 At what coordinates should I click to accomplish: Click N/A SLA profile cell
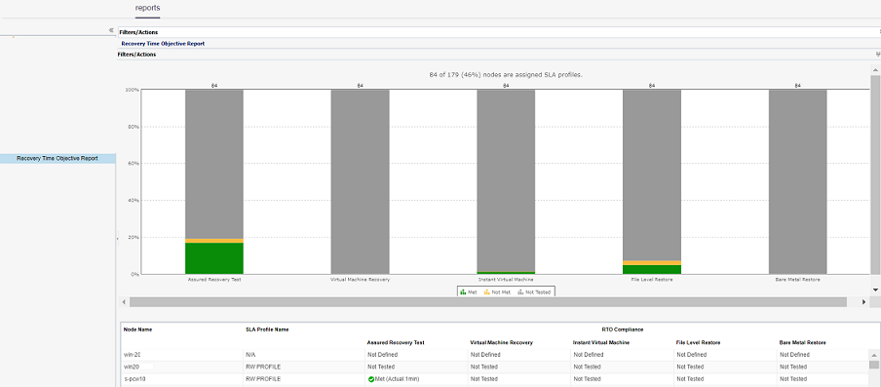click(250, 355)
